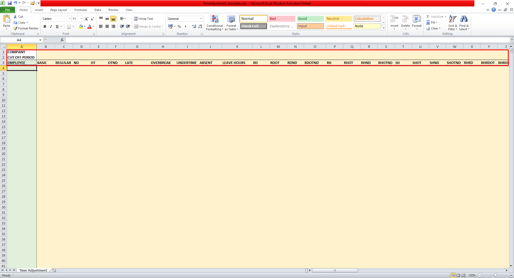Click the Decrease Indent icon
Screen dimensions: 514x278
(122, 26)
